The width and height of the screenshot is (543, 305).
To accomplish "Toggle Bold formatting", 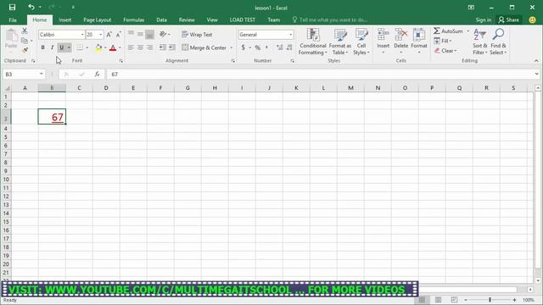I will tap(42, 47).
